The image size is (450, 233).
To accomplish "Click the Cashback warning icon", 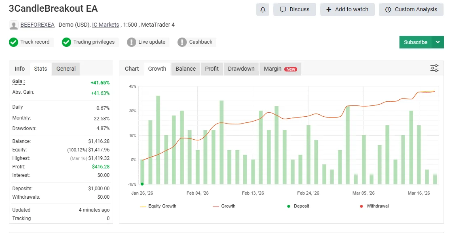I will tap(182, 42).
